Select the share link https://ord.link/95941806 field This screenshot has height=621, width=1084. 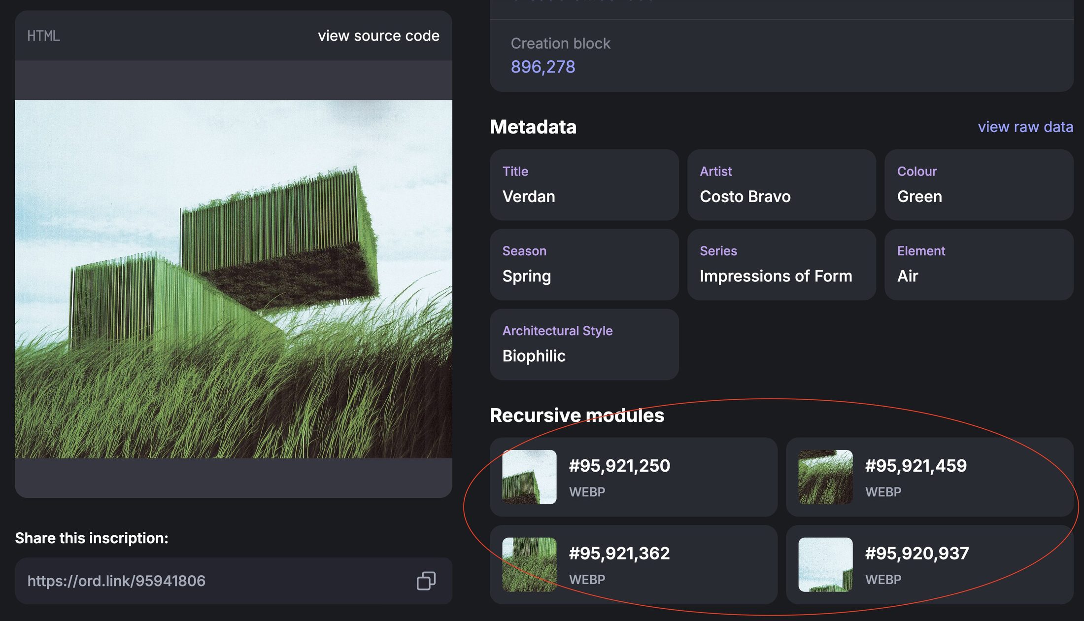[x=234, y=581]
